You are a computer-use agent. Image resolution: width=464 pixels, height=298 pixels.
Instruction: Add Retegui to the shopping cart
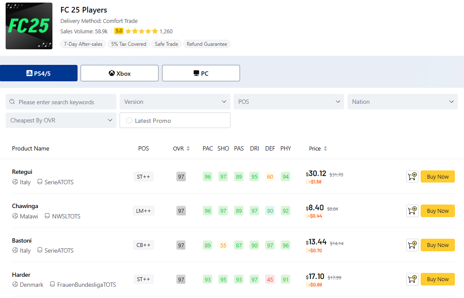pos(412,176)
